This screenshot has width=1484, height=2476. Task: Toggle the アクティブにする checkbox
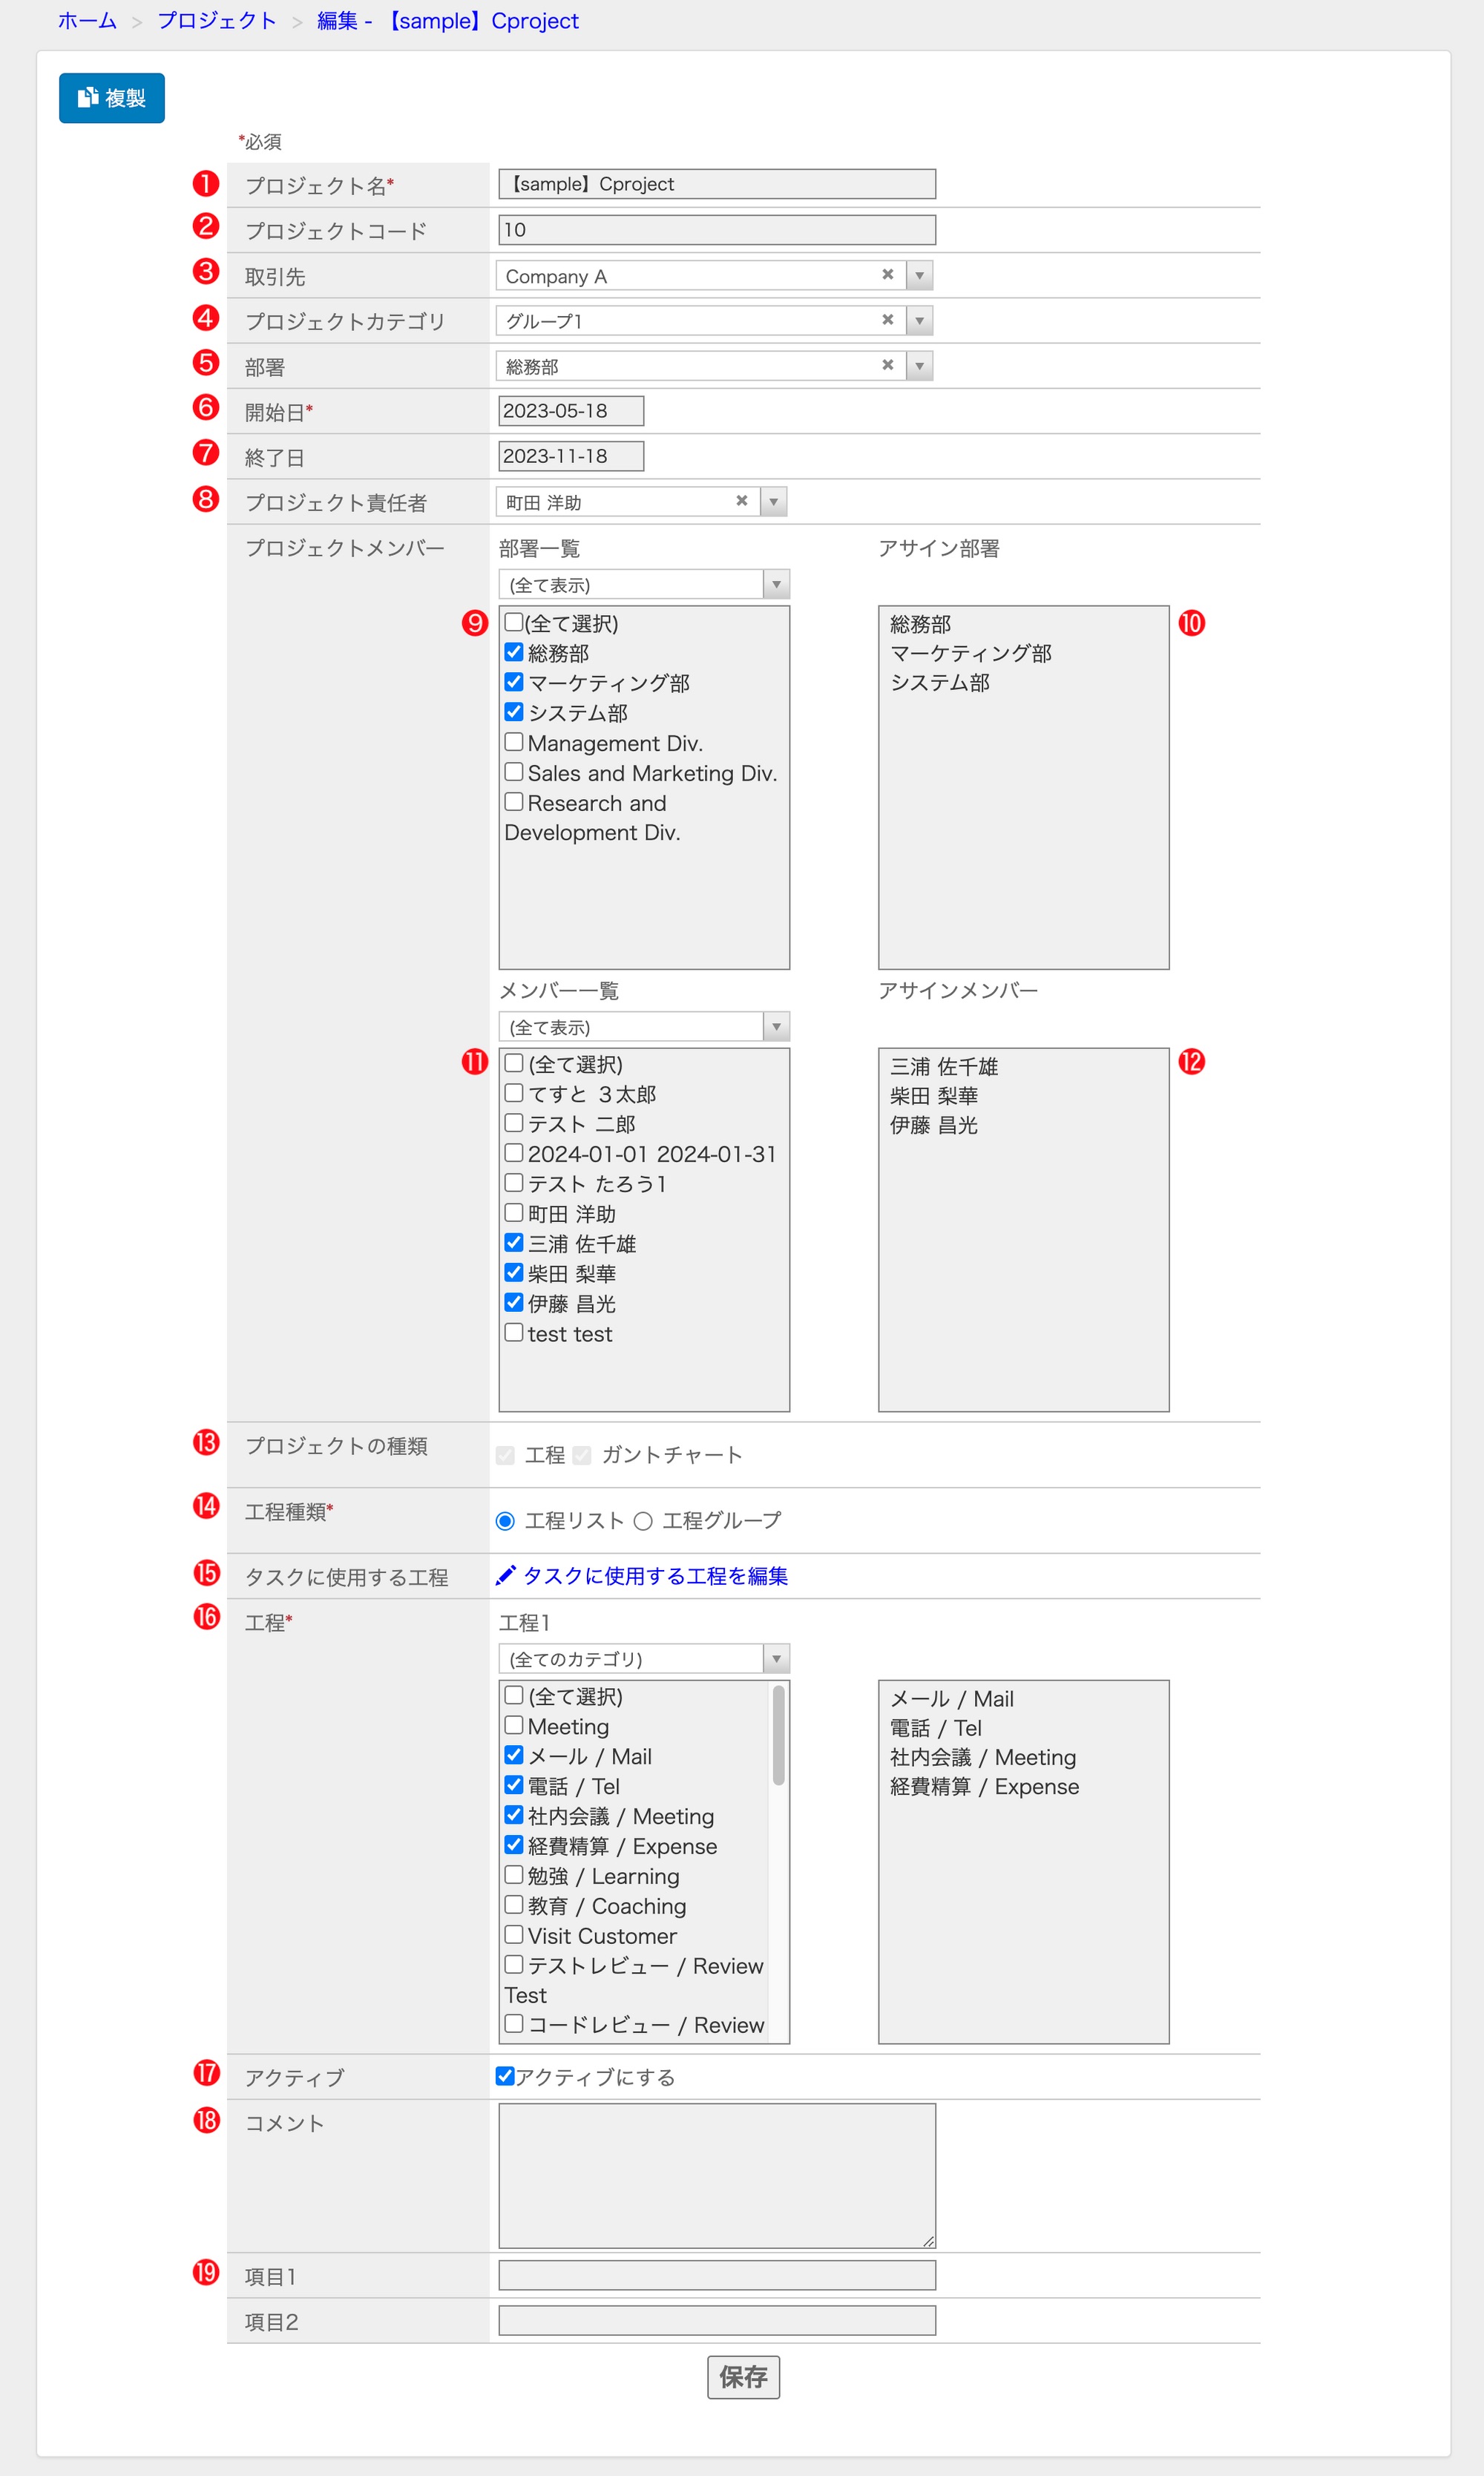click(505, 2077)
